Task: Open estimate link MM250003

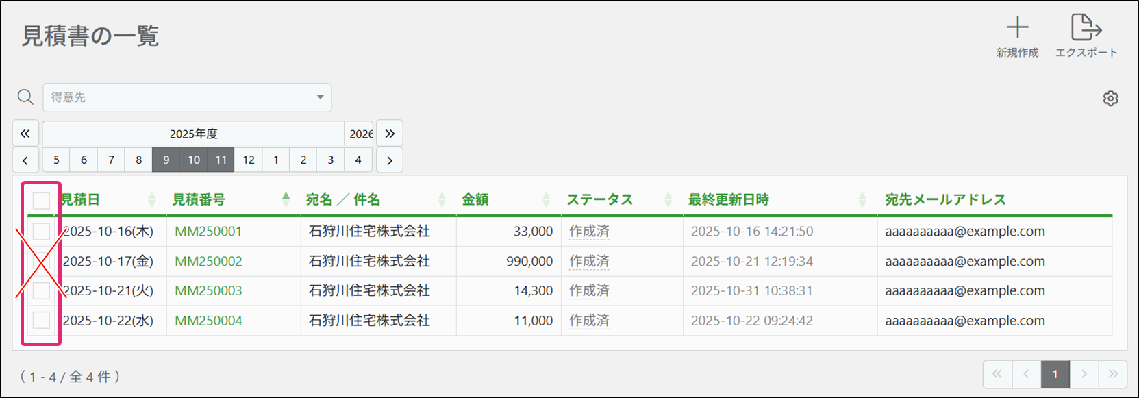Action: click(x=208, y=290)
